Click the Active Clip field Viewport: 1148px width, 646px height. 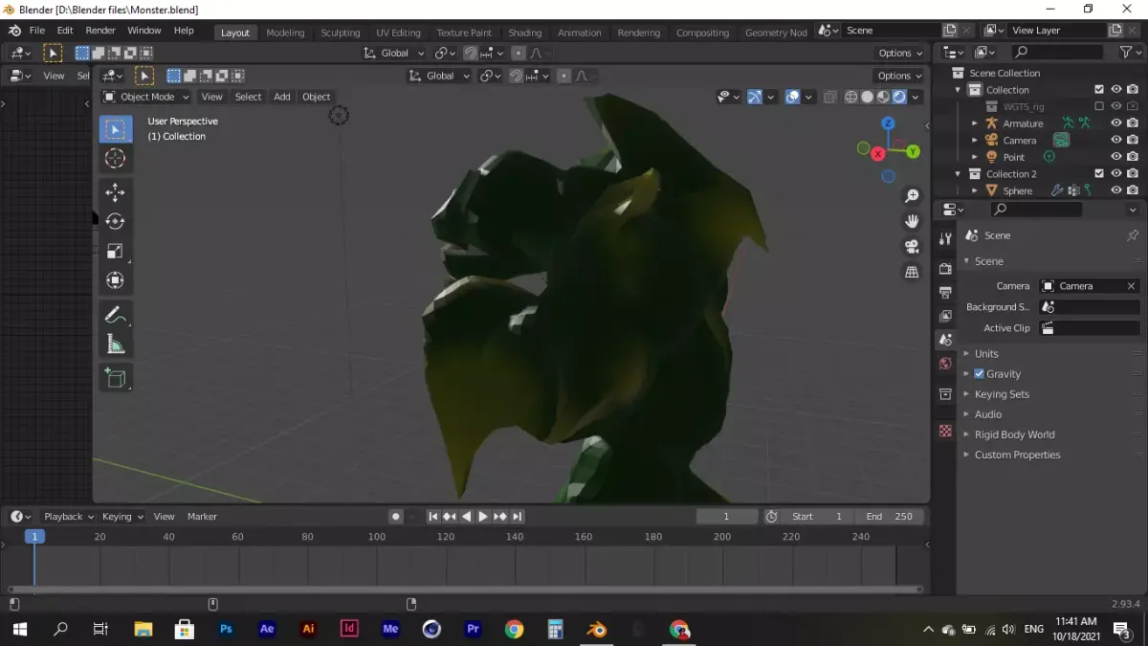point(1090,328)
